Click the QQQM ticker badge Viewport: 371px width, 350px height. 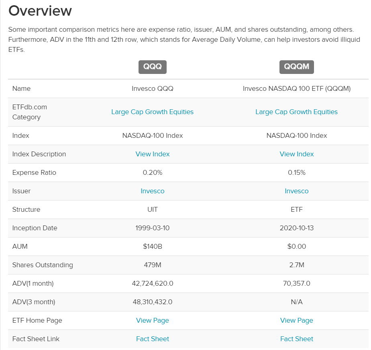click(x=296, y=67)
